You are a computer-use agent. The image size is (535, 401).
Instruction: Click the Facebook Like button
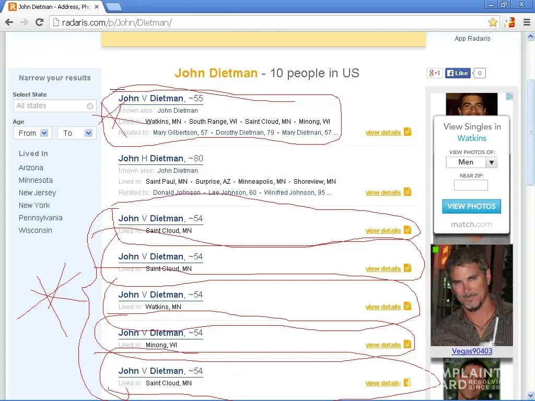tap(458, 73)
